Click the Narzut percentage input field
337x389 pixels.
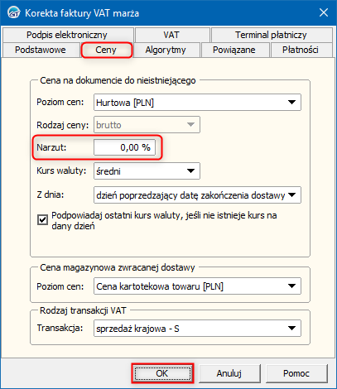[x=125, y=147]
